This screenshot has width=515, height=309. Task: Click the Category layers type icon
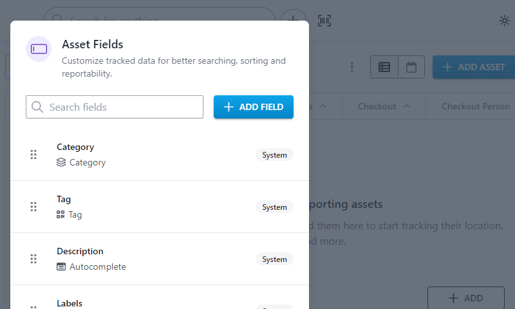tap(61, 162)
